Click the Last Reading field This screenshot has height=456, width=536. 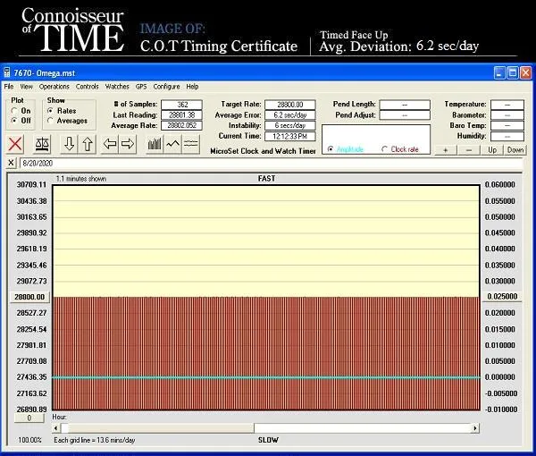pos(182,115)
